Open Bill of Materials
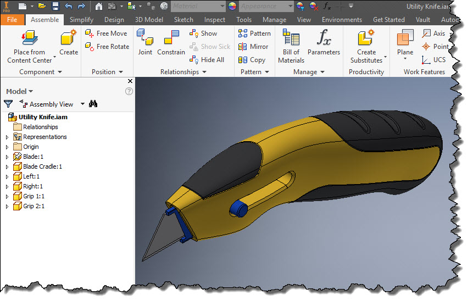 click(x=291, y=47)
